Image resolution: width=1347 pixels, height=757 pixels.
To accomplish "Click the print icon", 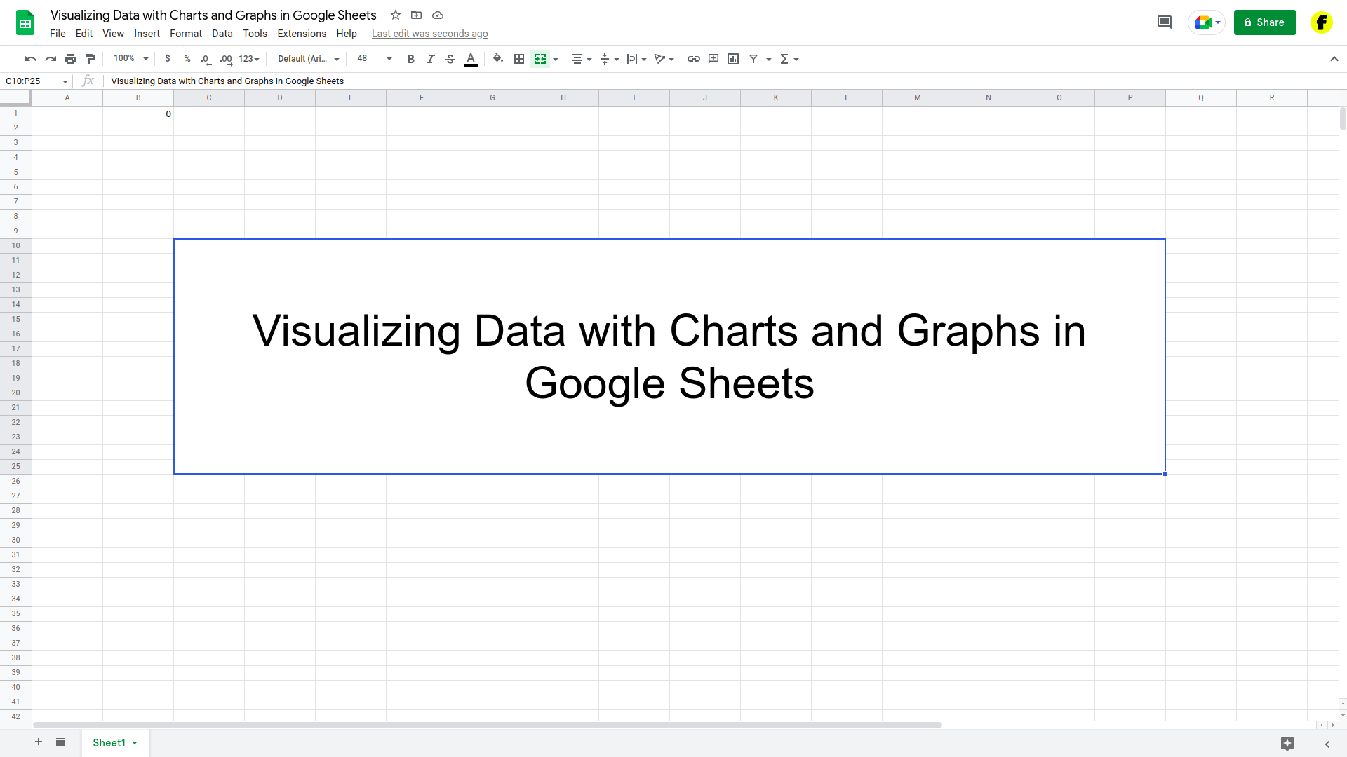I will (x=70, y=59).
